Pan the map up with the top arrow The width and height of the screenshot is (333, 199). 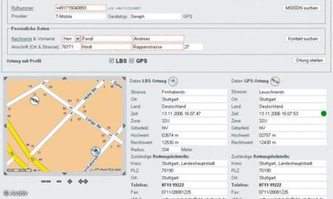coord(64,78)
